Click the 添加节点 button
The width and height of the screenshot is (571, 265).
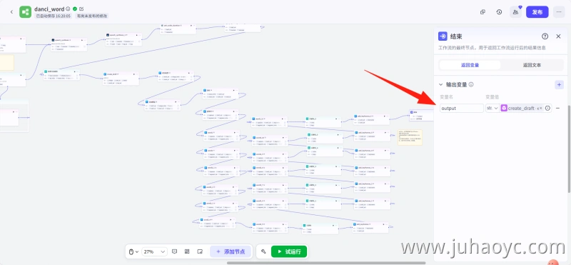230,251
